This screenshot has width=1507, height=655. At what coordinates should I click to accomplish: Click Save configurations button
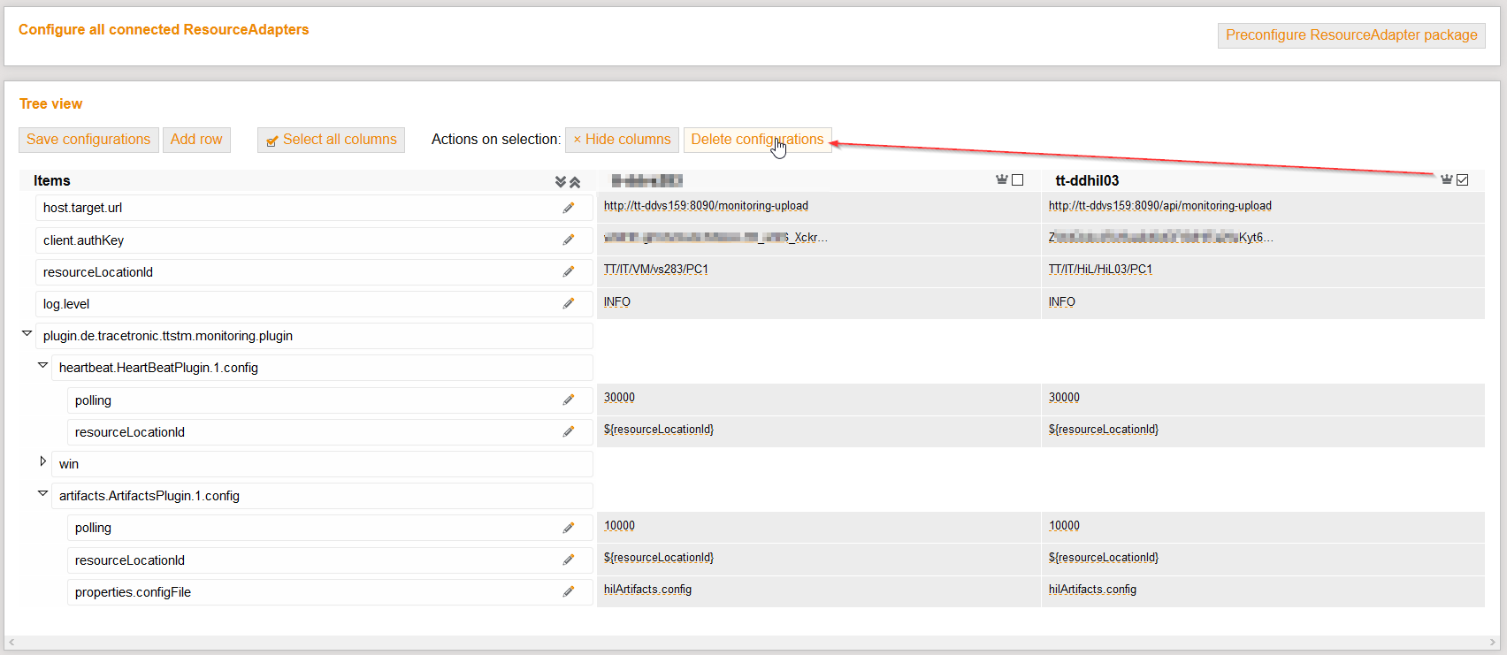tap(88, 140)
